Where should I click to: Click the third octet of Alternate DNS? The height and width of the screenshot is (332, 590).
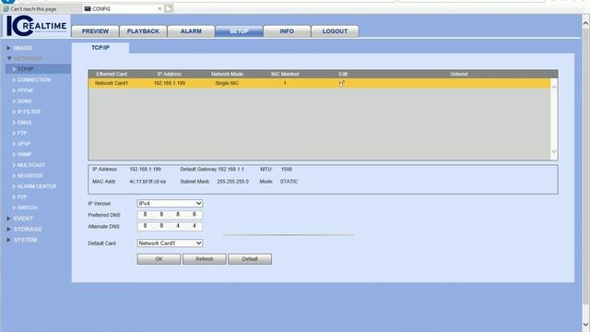point(178,226)
